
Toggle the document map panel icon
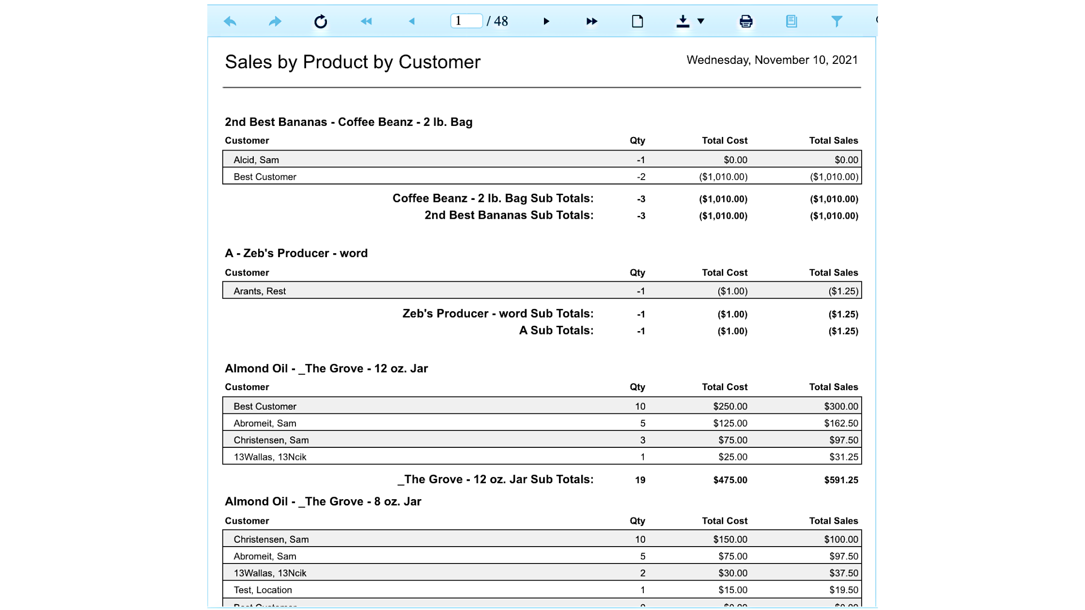coord(791,21)
